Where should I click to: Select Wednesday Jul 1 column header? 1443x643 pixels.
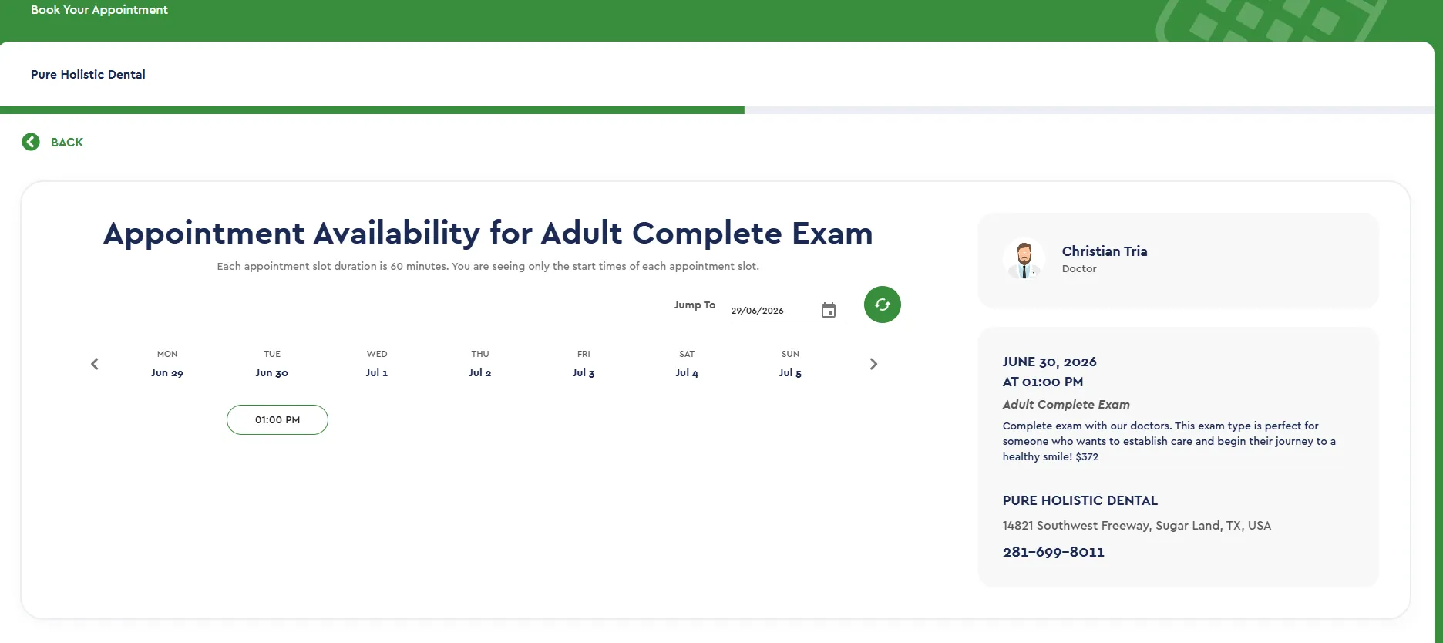pos(377,364)
